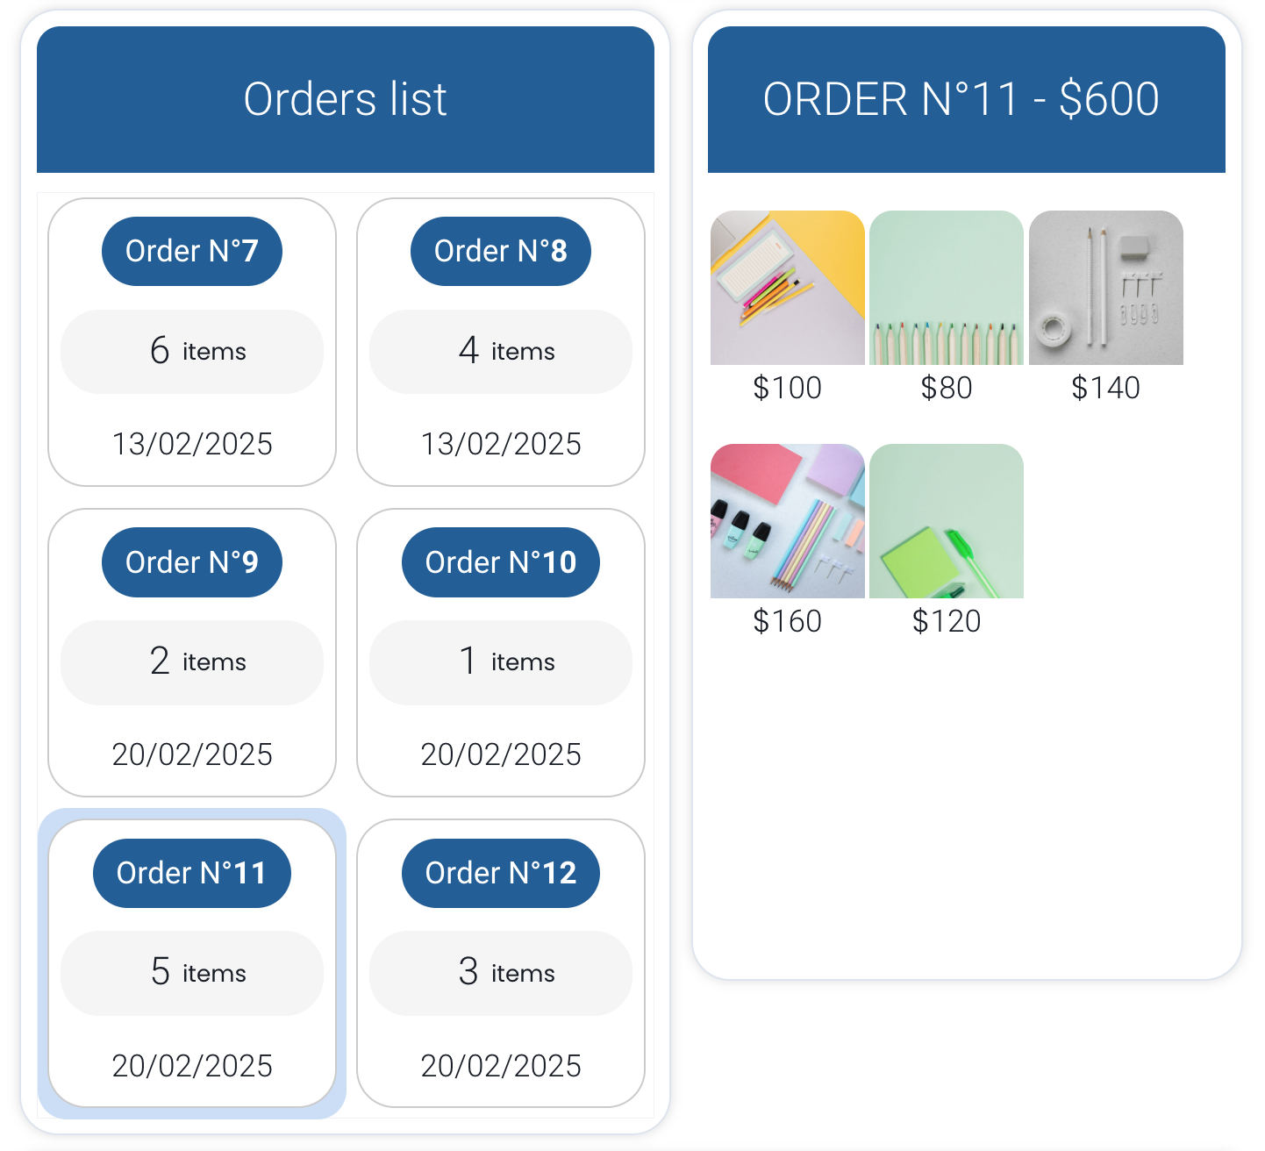Click the 6 items pill
This screenshot has height=1151, width=1265.
tap(192, 352)
